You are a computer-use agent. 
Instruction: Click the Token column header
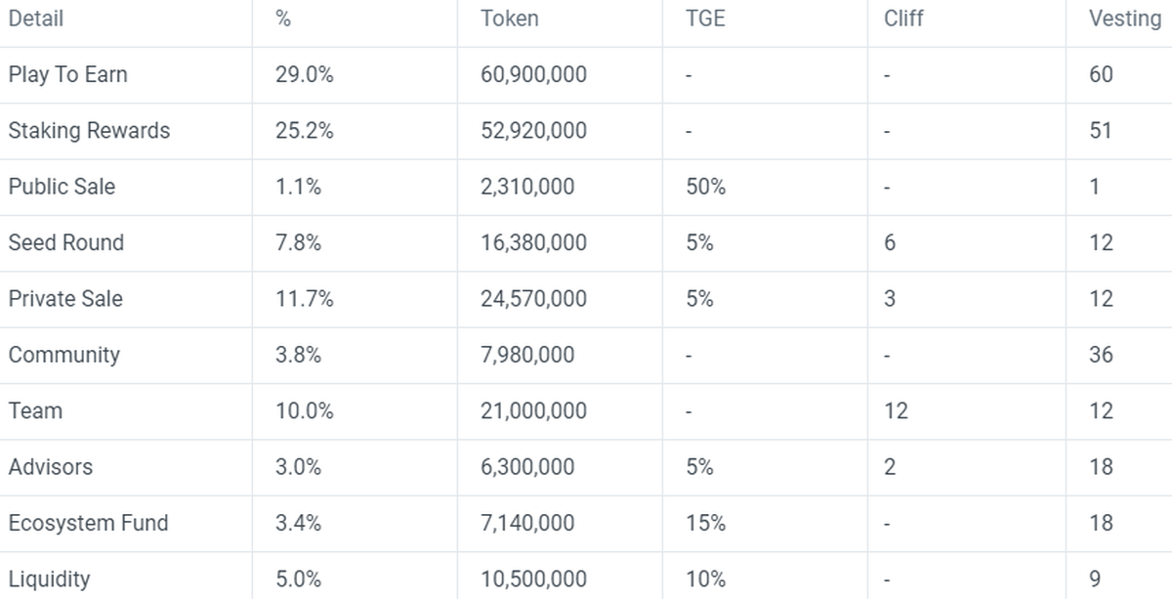coord(509,19)
